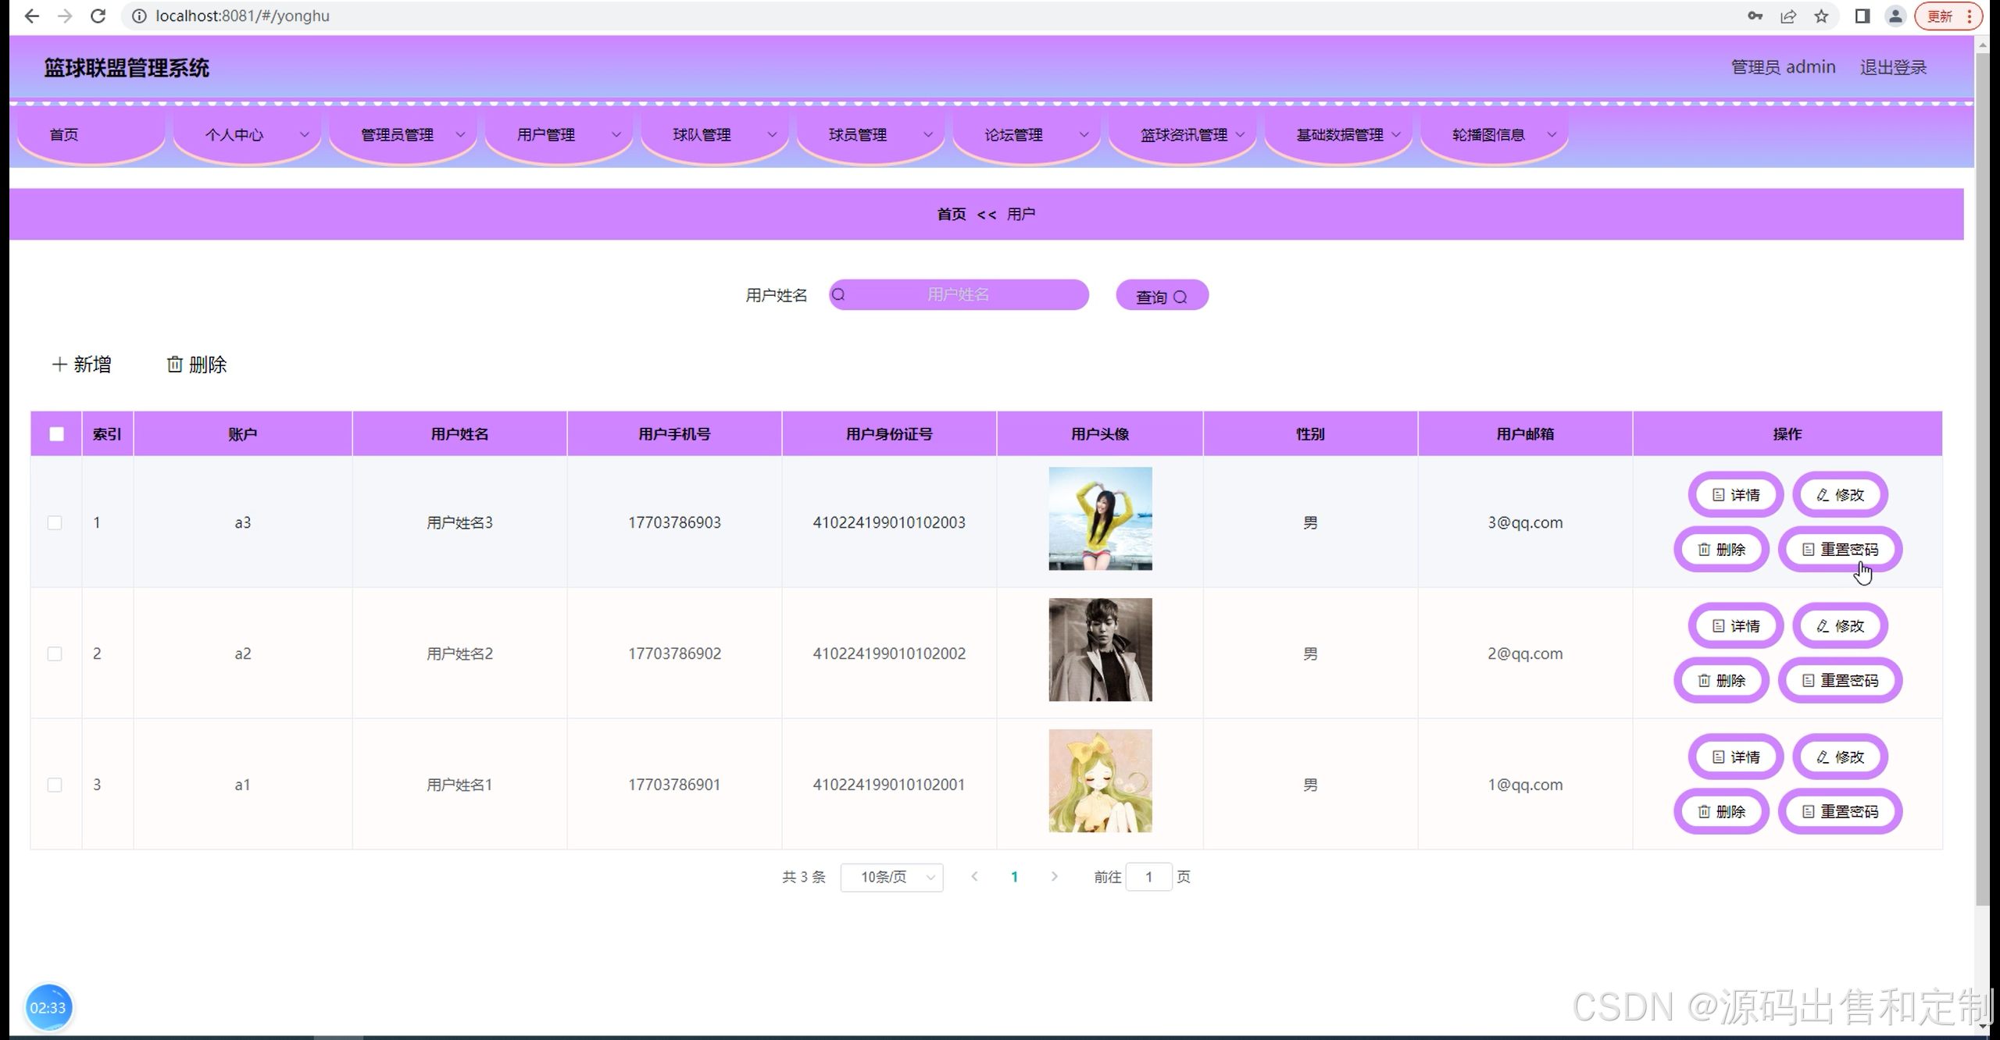Open browser side panel icon
The height and width of the screenshot is (1040, 2000).
1862,16
